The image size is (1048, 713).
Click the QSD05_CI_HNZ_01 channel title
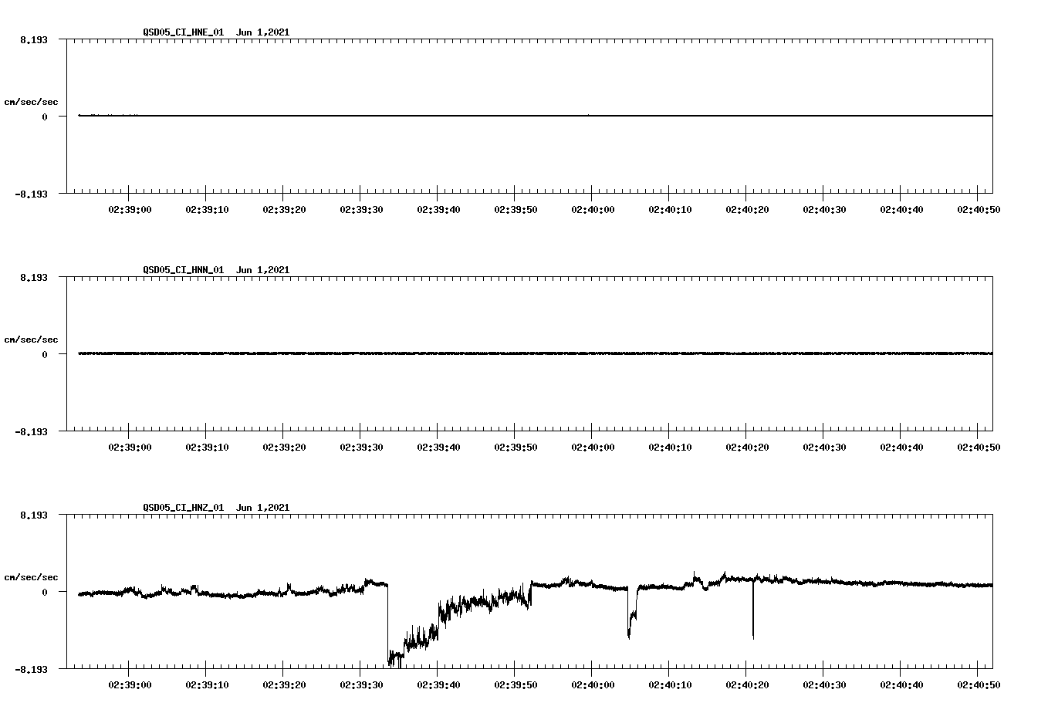[184, 507]
